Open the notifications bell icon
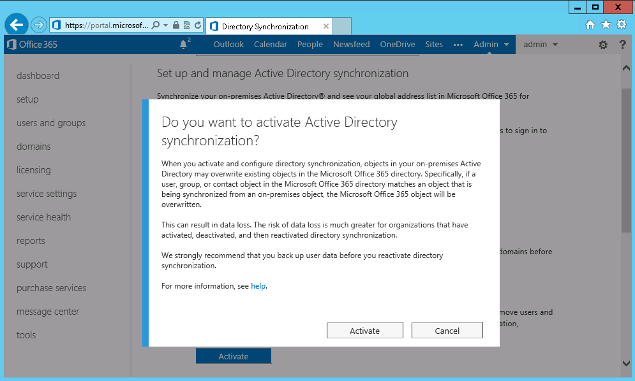 (184, 44)
